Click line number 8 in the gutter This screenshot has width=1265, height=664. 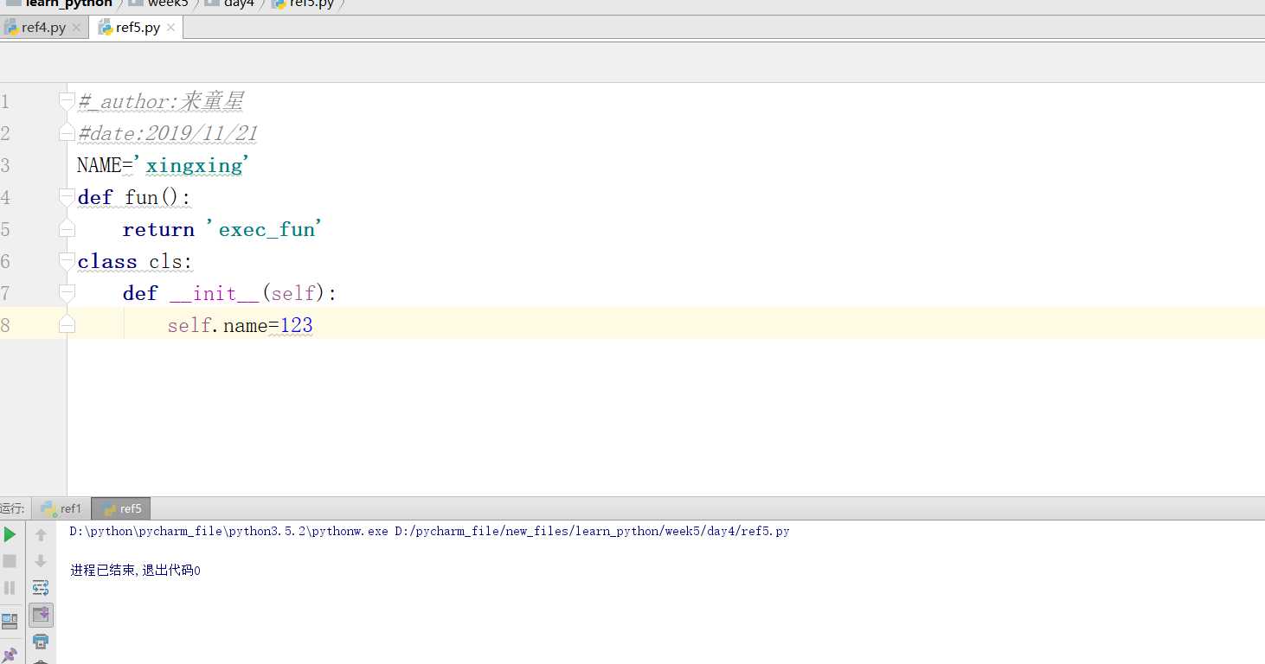(5, 325)
